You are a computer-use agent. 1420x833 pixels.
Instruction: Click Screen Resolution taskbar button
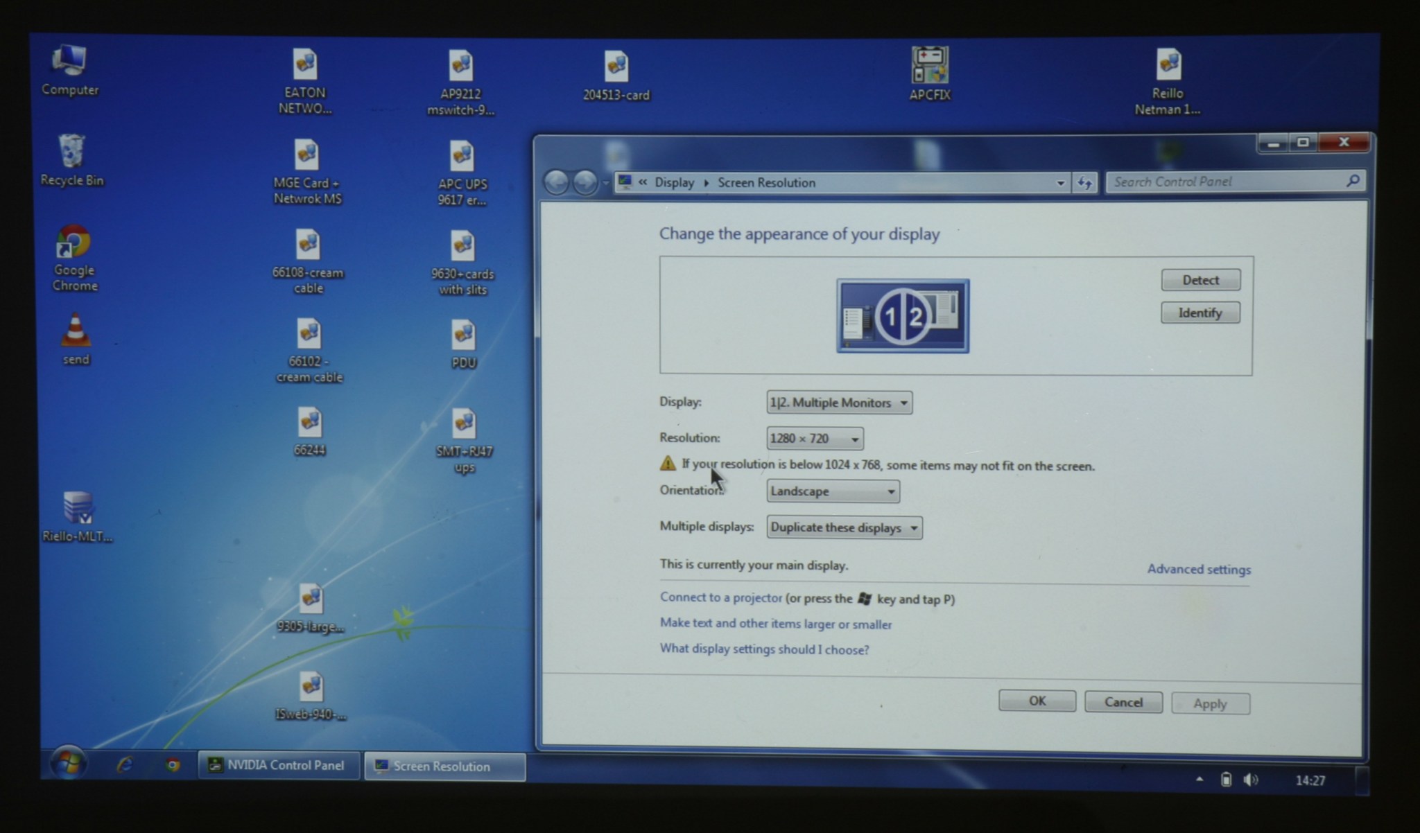pos(444,766)
